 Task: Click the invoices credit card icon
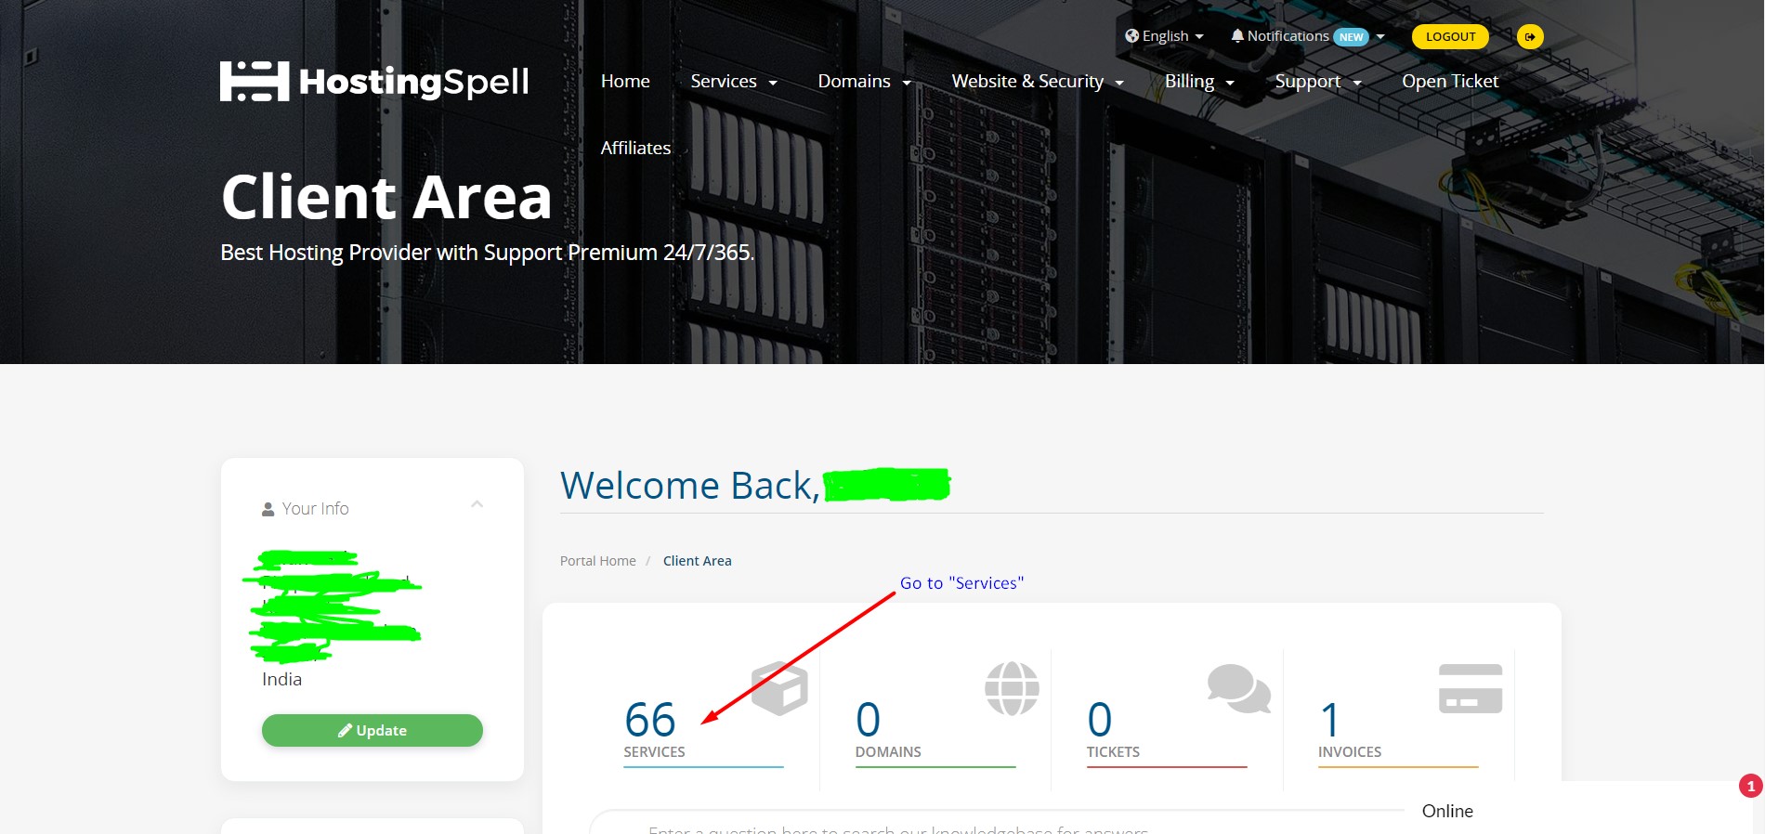coord(1471,688)
